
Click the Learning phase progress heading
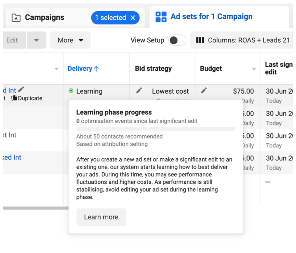coord(114,112)
